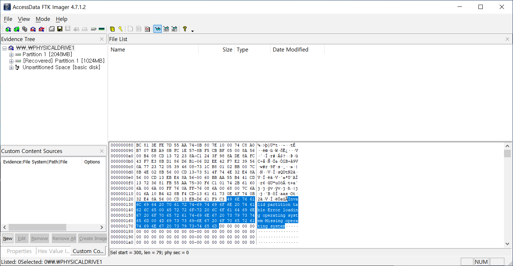Click the Options column header
Screen dimensions: 513x266
pyautogui.click(x=94, y=162)
